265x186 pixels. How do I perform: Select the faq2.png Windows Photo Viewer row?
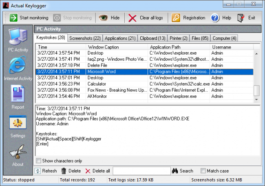click(144, 59)
